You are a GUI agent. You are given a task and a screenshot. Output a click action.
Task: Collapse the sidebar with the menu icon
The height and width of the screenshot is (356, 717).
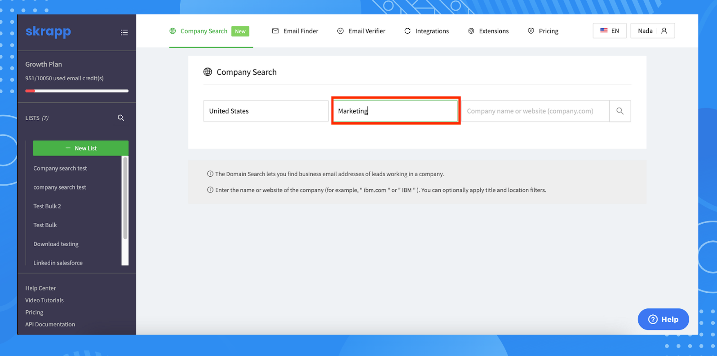click(124, 32)
